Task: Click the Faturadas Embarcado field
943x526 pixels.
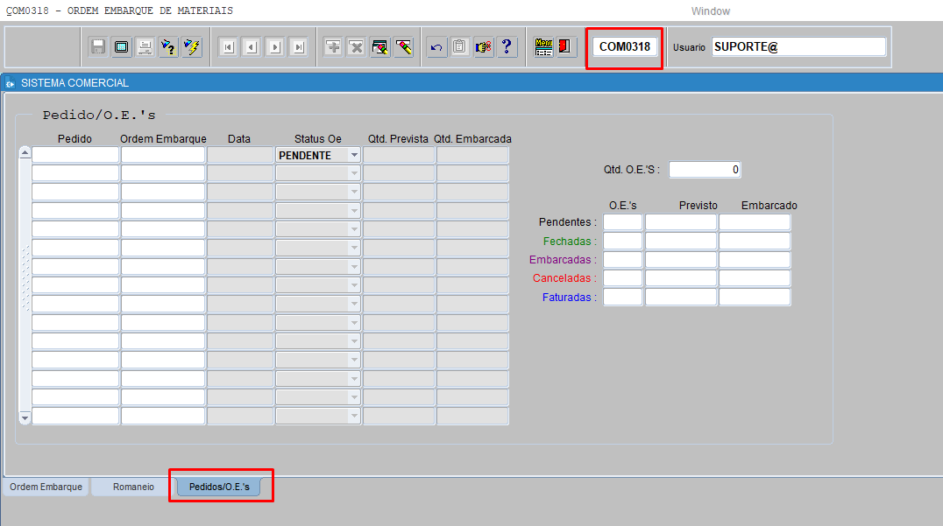Action: [755, 297]
